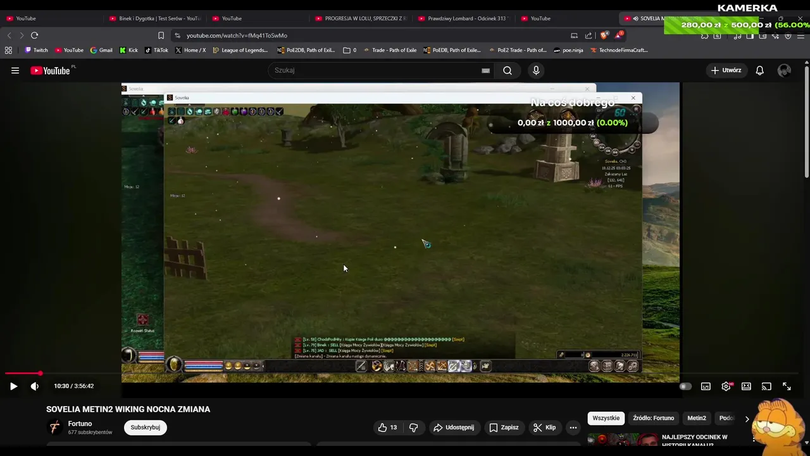Click the 10:30 / 3:56:42 time display
810x456 pixels.
[x=73, y=386]
